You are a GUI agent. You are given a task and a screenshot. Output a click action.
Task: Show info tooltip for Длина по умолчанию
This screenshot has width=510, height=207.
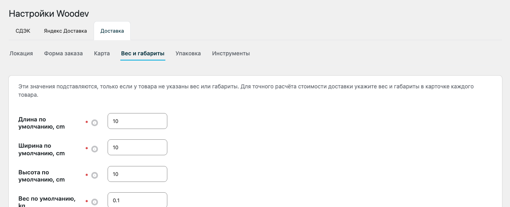tap(95, 123)
